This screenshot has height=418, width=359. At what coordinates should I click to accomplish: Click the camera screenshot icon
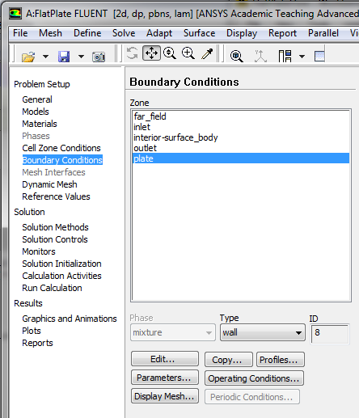click(99, 57)
